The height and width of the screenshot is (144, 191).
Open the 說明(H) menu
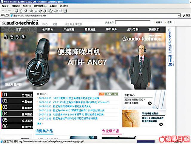[x=64, y=6]
